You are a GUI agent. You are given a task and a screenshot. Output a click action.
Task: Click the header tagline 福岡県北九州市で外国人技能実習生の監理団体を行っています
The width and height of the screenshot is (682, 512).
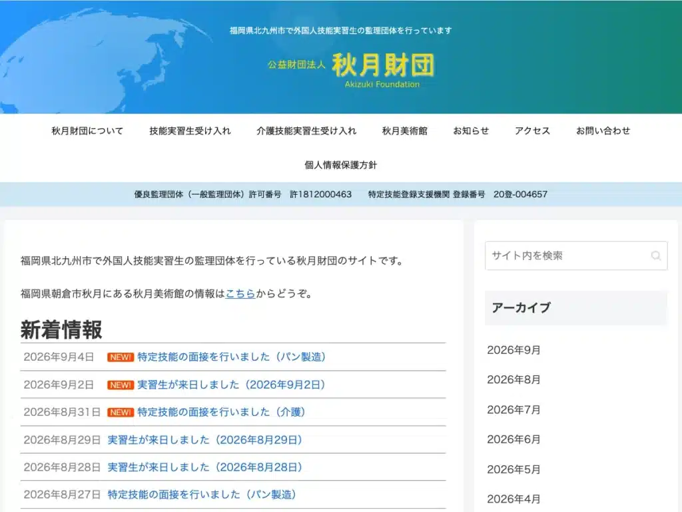(x=340, y=31)
